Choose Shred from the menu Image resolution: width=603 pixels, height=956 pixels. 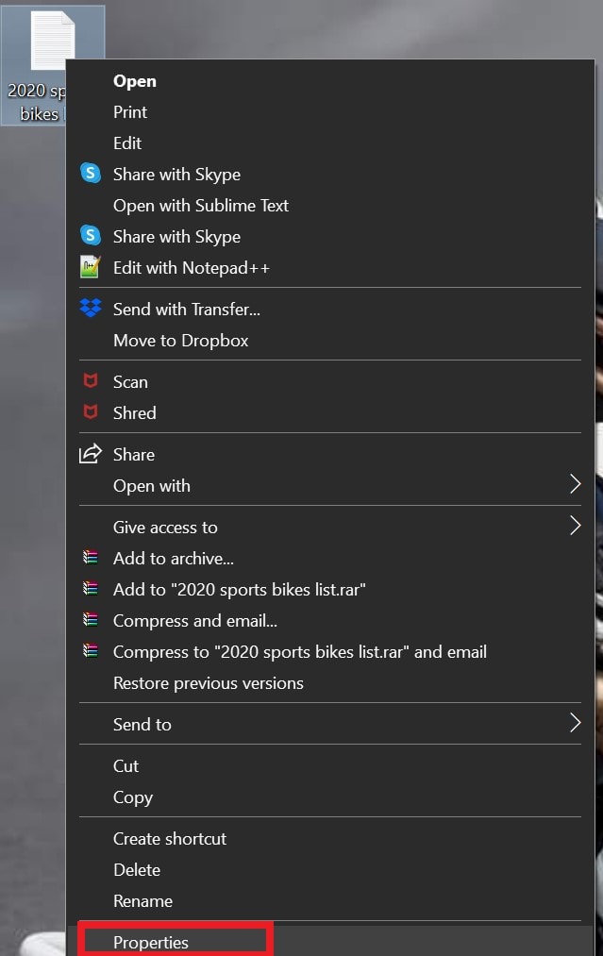click(x=135, y=412)
